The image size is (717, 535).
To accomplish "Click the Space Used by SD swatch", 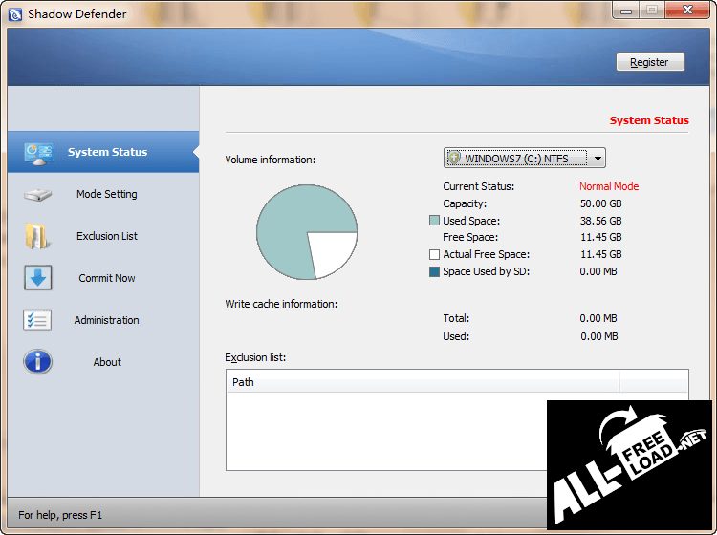I will click(435, 272).
